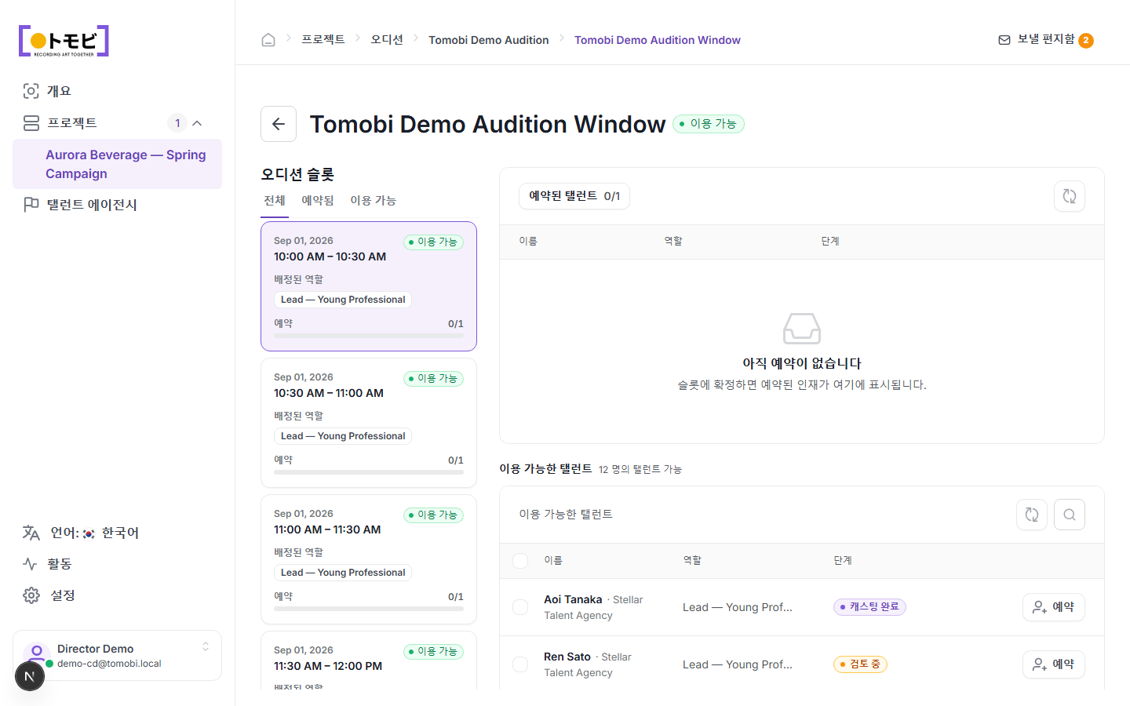
Task: Click the 10:00 AM slot booking progress bar
Action: click(x=369, y=336)
